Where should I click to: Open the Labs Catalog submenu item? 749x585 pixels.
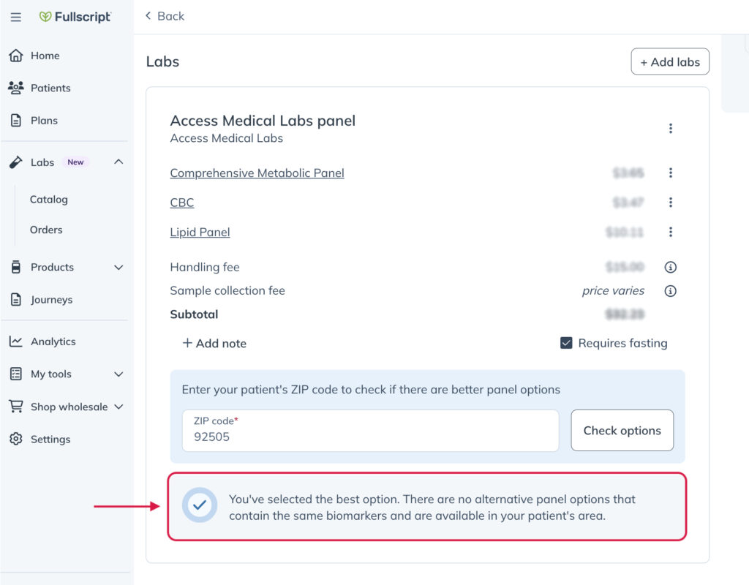[x=49, y=199]
